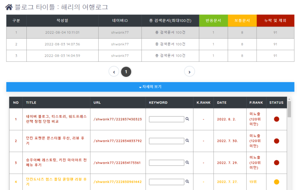Click search icon in keyword row 4

(187, 182)
